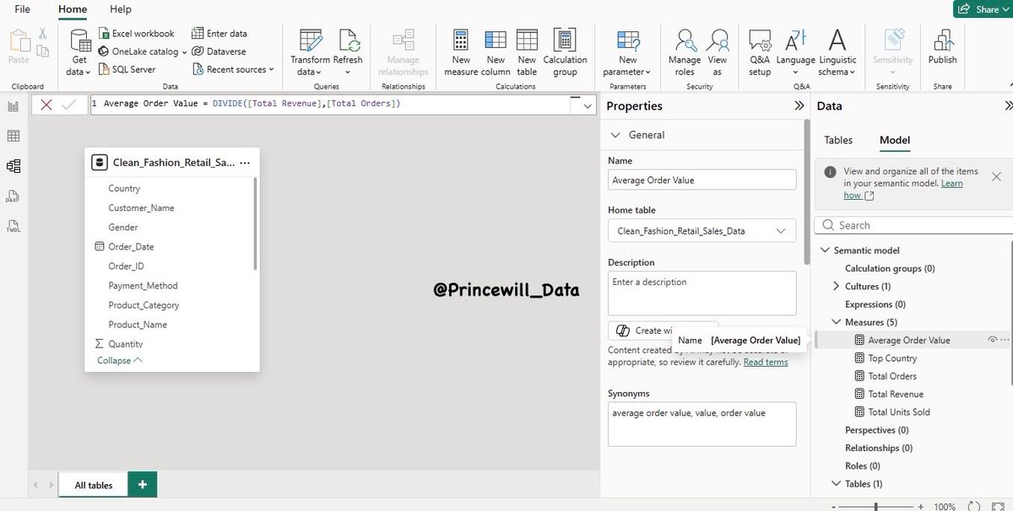Reset the diagram layout icon
Screen dimensions: 1013x511
click(x=974, y=507)
